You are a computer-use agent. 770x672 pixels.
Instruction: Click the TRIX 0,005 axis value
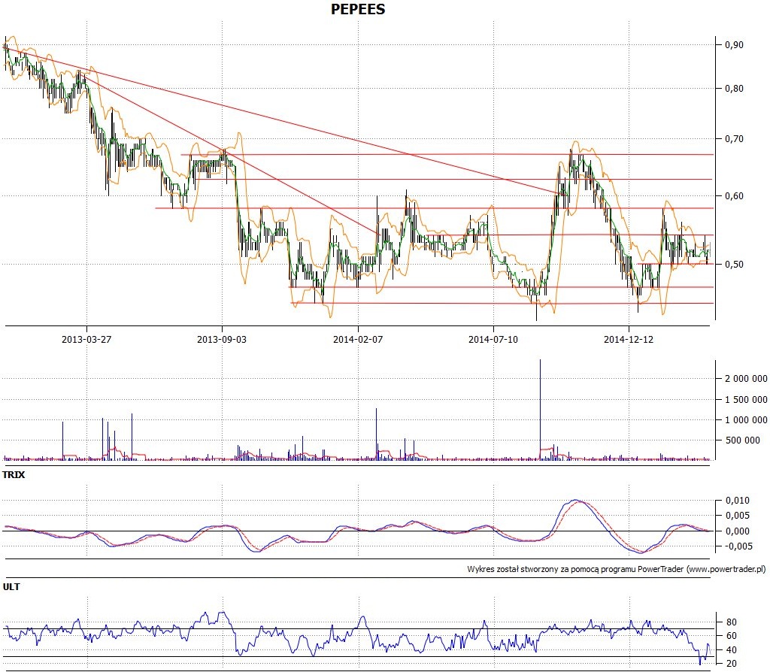click(737, 515)
